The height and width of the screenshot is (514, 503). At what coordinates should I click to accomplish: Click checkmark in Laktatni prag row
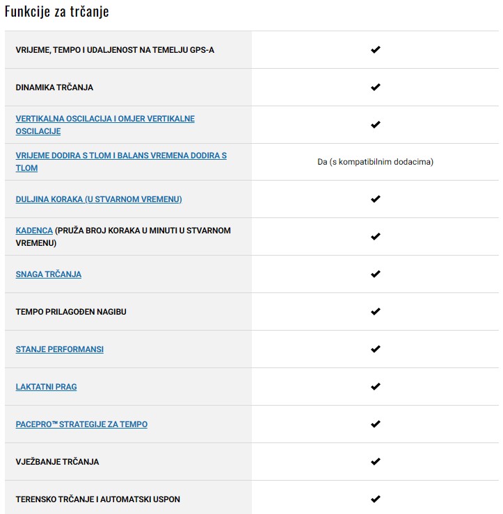click(x=376, y=387)
